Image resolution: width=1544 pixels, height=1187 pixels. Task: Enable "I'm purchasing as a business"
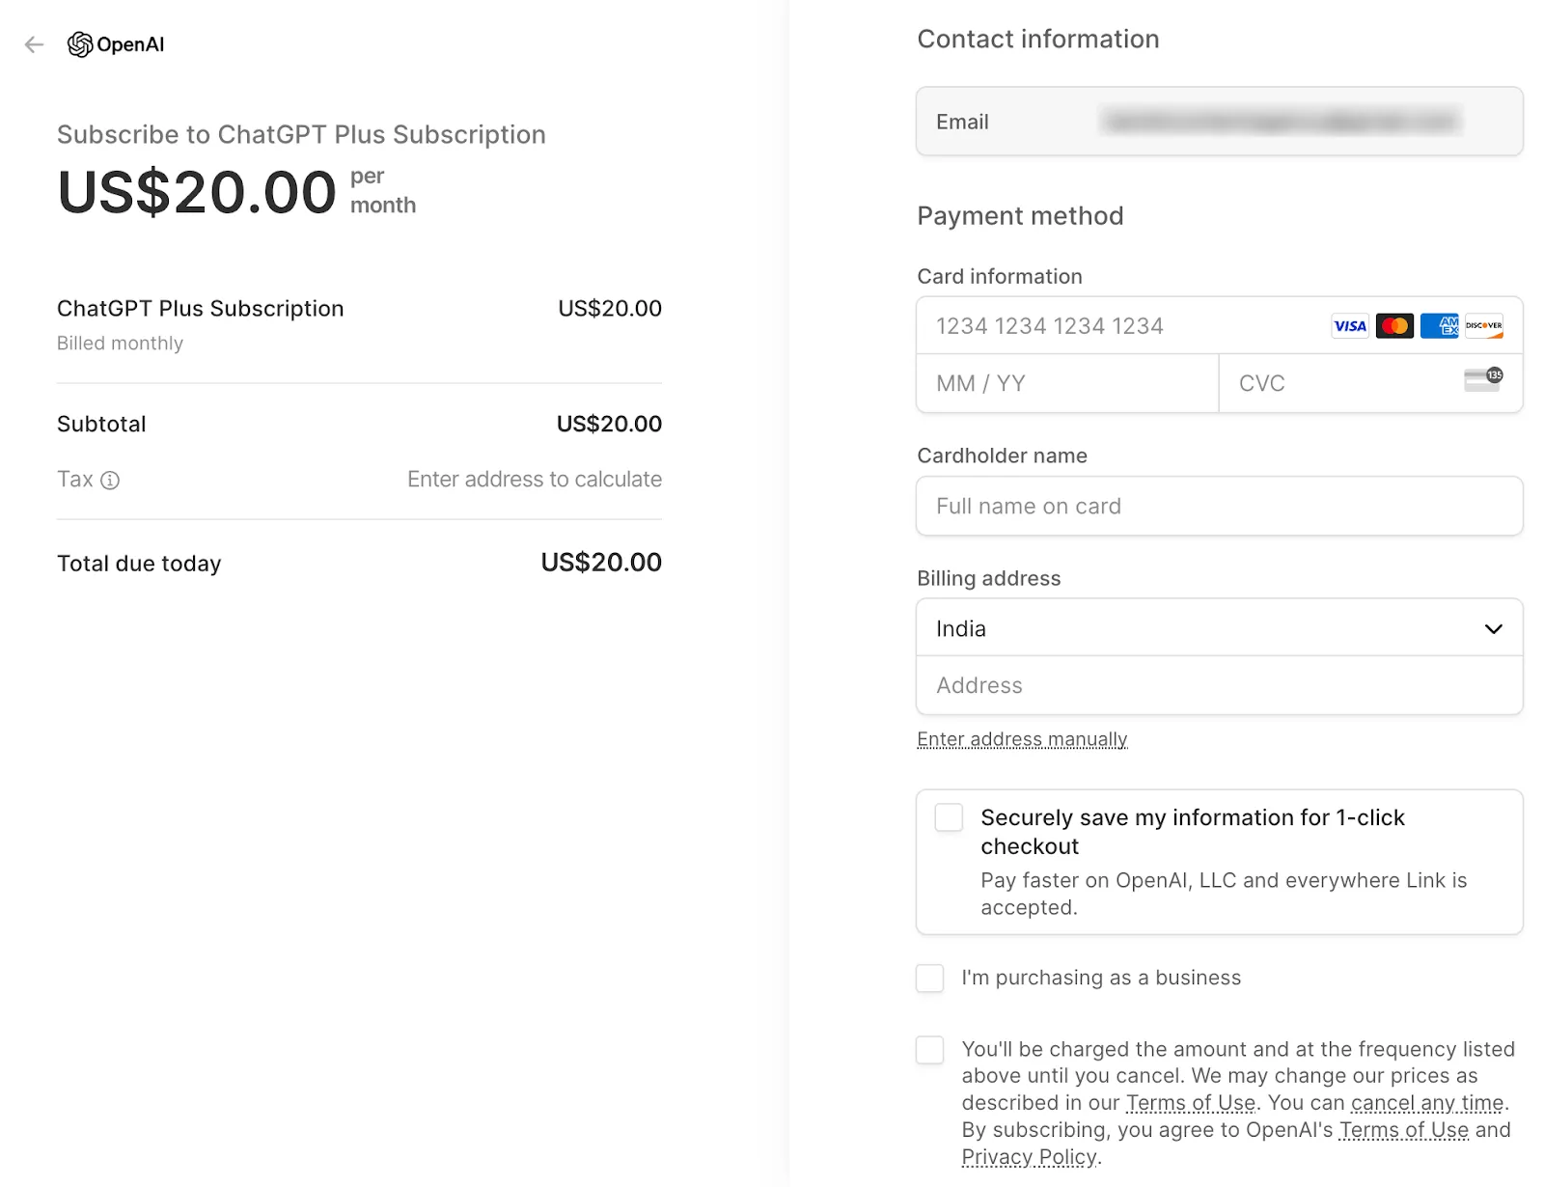pyautogui.click(x=929, y=978)
